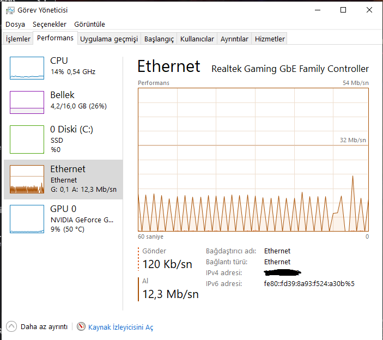Open the Dosya menu
The image size is (383, 340).
pos(15,25)
